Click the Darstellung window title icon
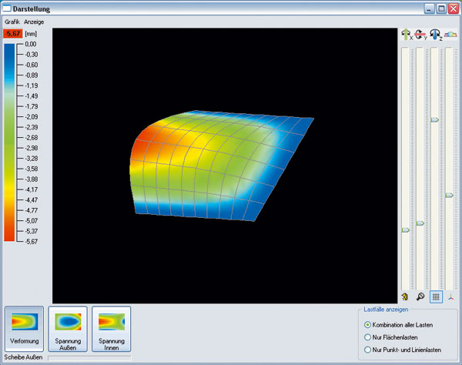The image size is (462, 365). [6, 8]
